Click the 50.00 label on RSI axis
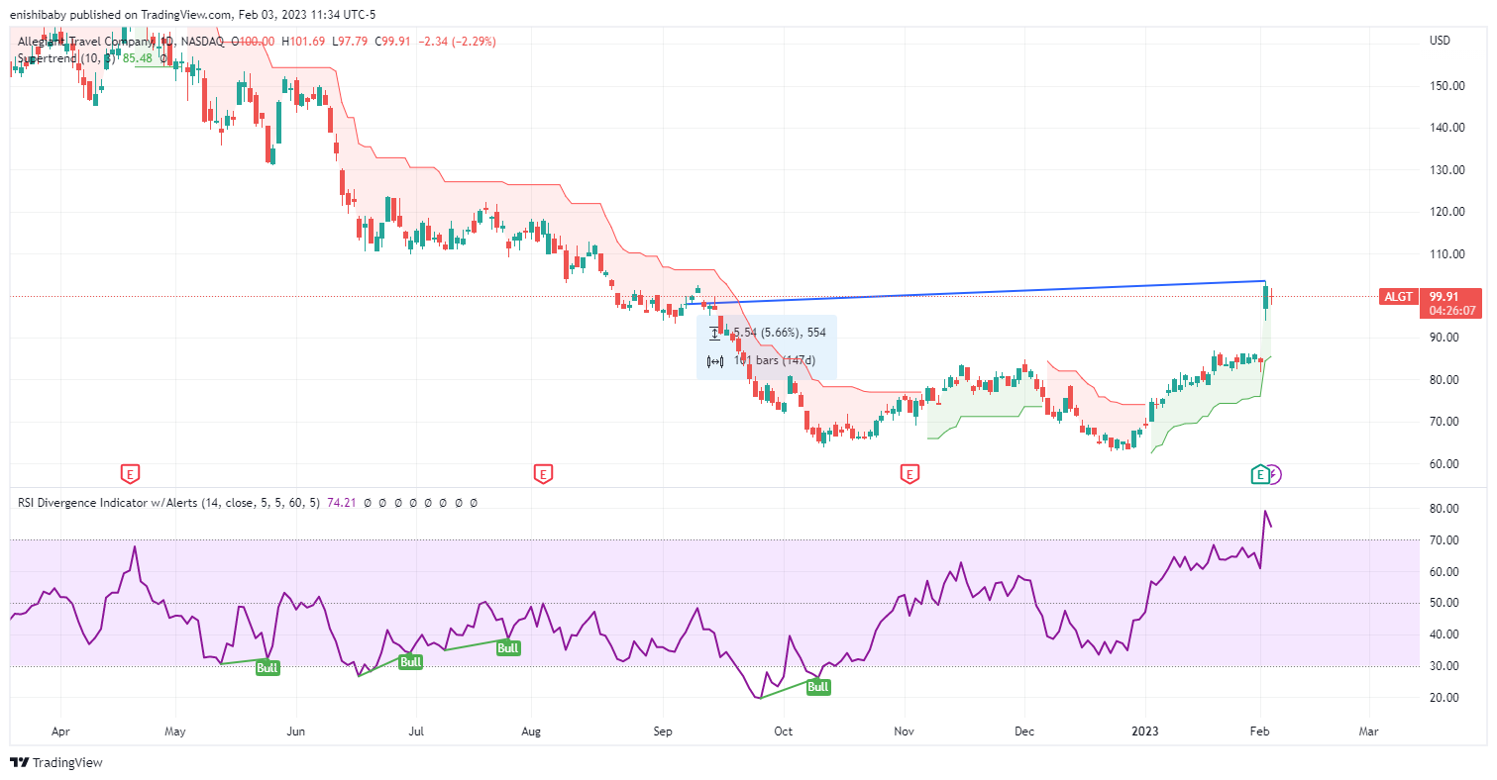Image resolution: width=1497 pixels, height=780 pixels. 1445,603
